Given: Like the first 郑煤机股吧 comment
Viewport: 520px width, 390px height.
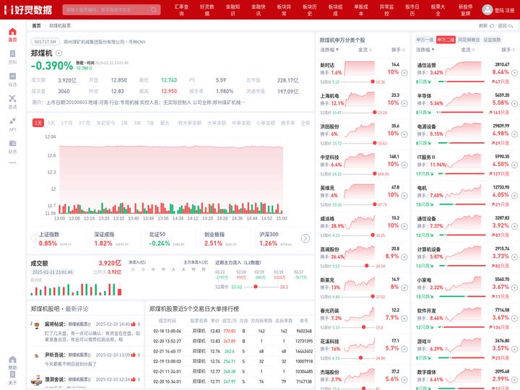Looking at the screenshot, I should [134, 324].
